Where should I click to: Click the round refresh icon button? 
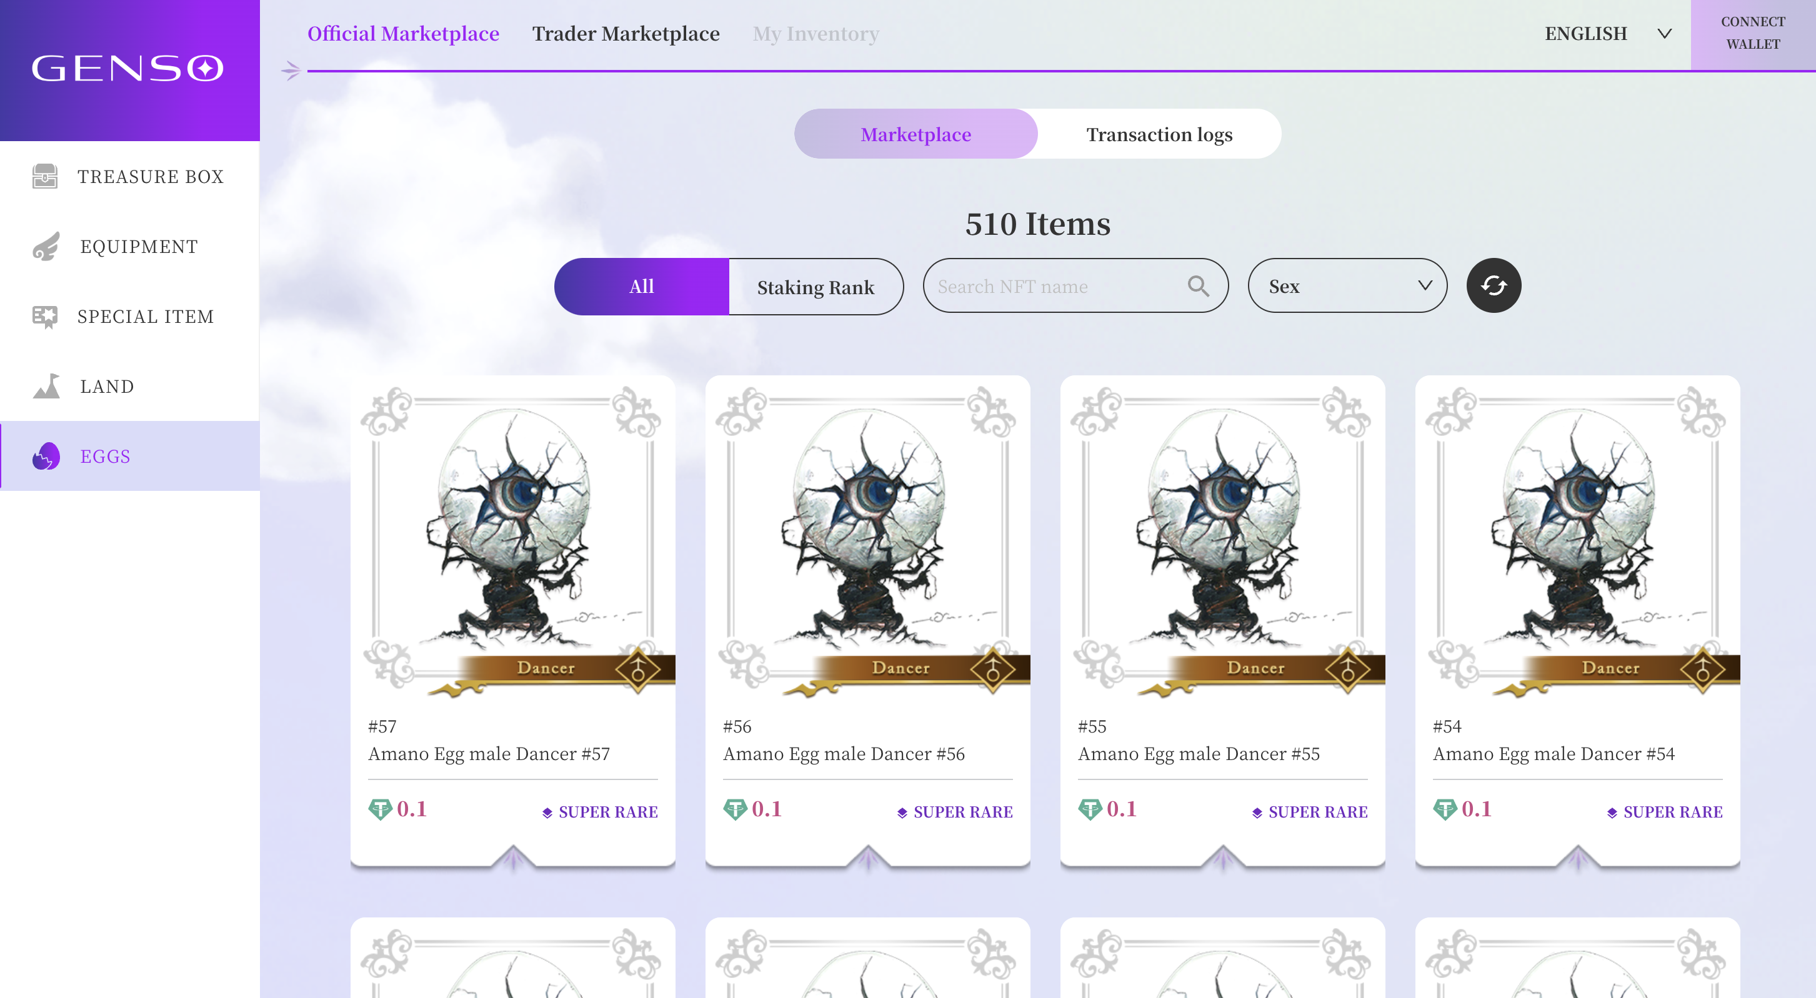pyautogui.click(x=1494, y=286)
